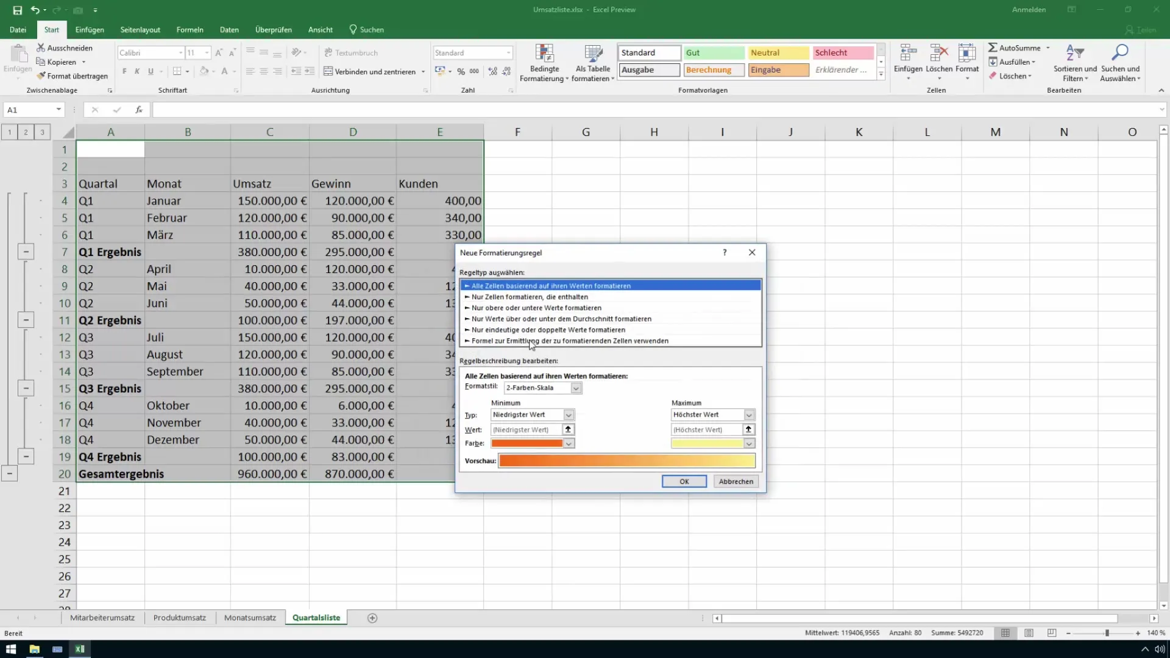
Task: Toggle bold F formatting
Action: 124,71
